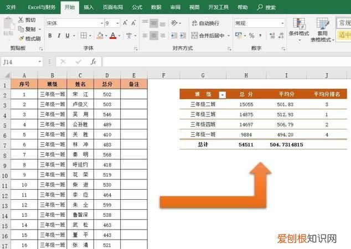The width and height of the screenshot is (351, 249).
Task: Click the text orientation icon
Action: coord(174,23)
